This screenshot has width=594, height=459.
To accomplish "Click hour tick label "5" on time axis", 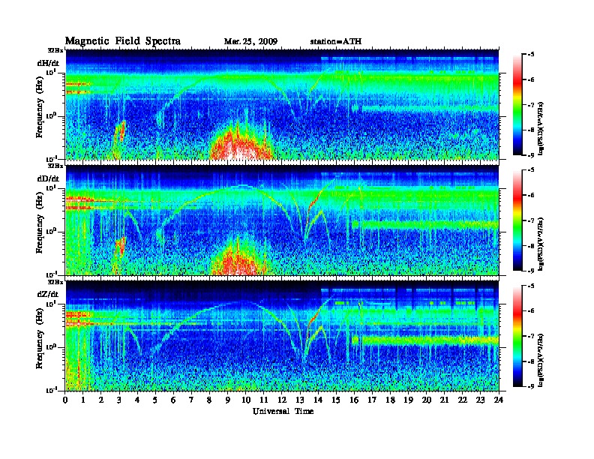I will (x=156, y=400).
